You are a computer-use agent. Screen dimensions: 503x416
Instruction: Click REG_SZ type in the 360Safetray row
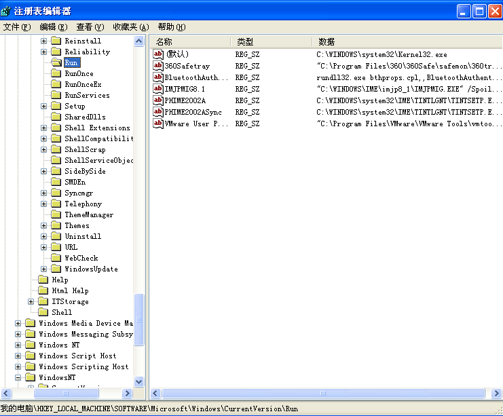point(247,66)
